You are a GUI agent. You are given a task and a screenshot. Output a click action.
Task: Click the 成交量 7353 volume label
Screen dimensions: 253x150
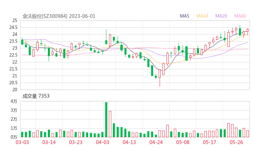pos(36,96)
